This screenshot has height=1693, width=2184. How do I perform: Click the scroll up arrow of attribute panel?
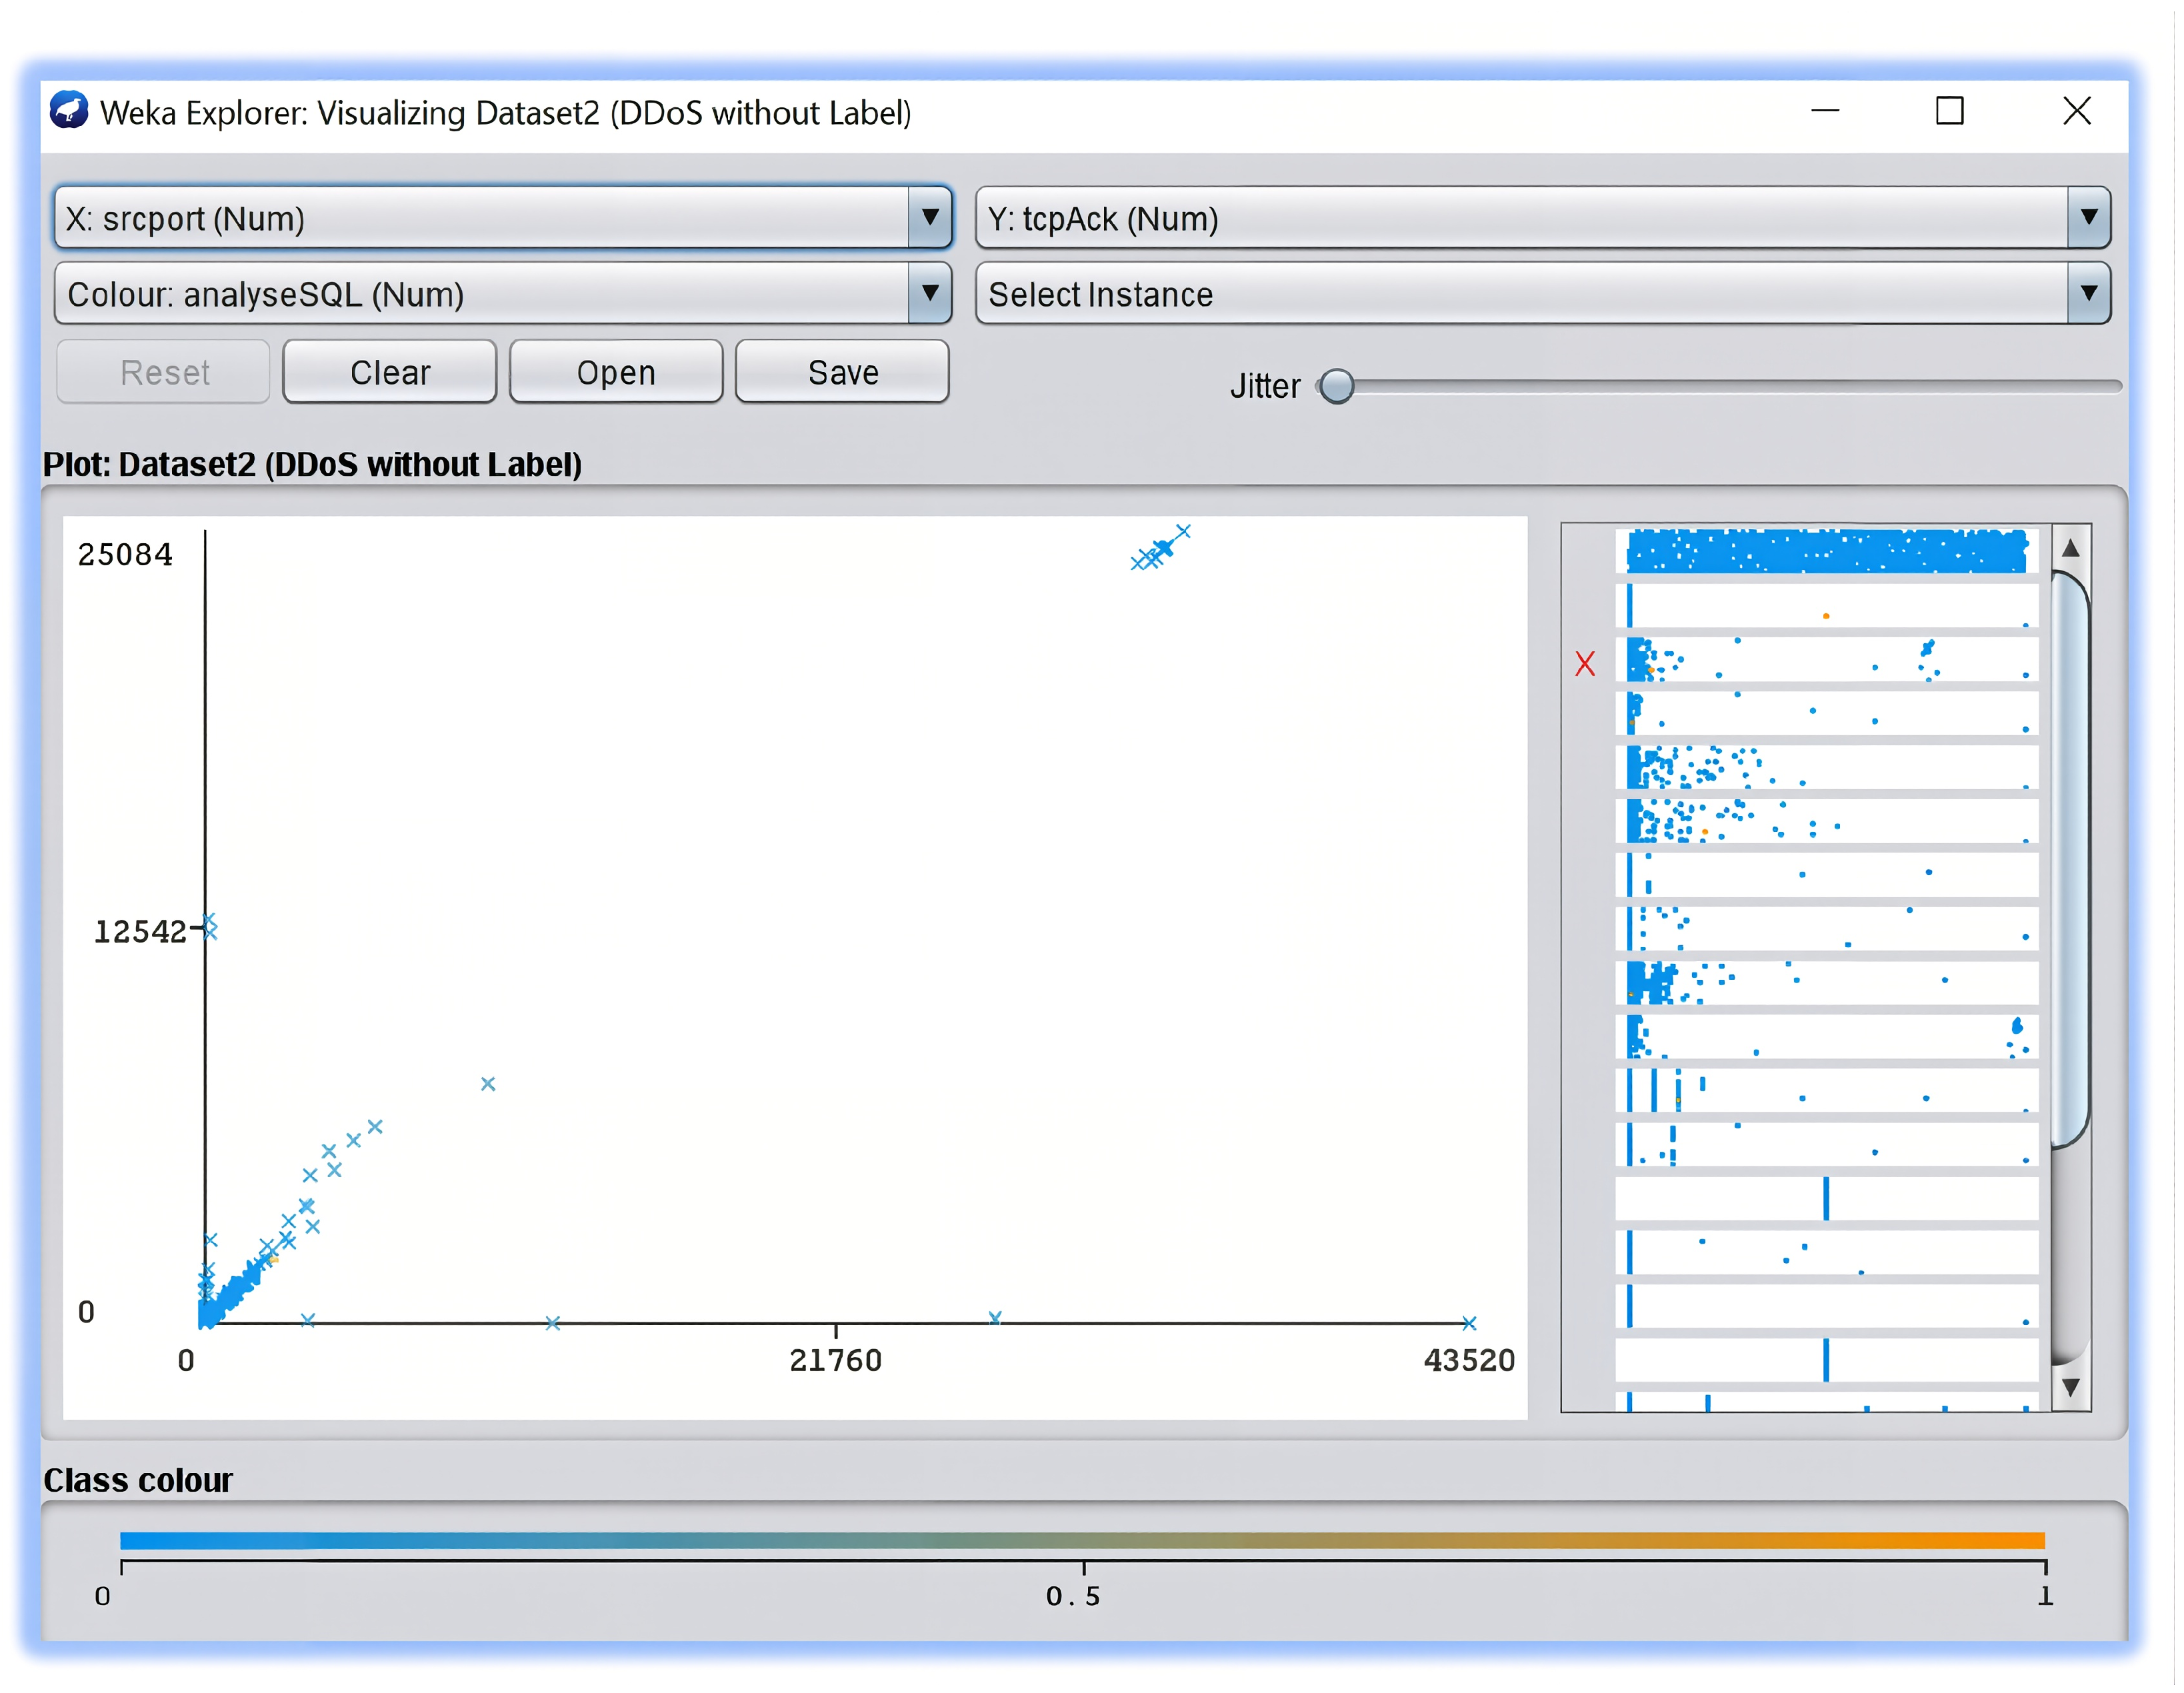[2071, 548]
